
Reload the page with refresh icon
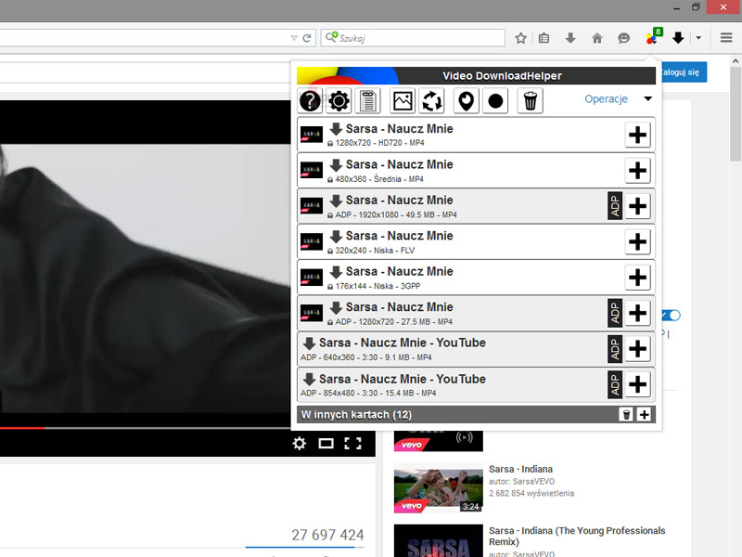tap(307, 38)
